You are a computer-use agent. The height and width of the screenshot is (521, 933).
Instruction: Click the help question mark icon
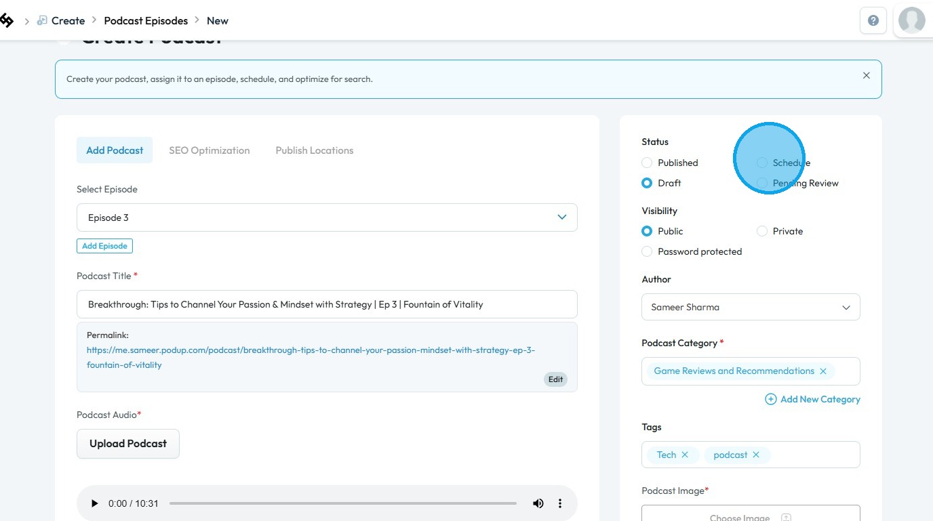873,20
